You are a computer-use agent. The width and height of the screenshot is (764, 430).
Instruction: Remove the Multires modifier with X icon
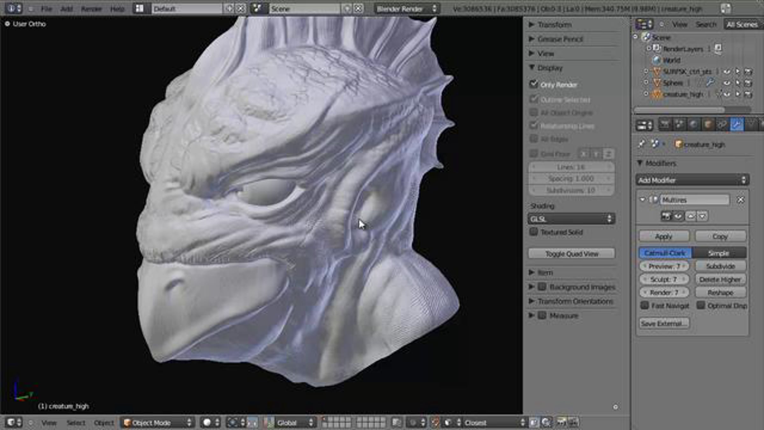click(x=740, y=200)
